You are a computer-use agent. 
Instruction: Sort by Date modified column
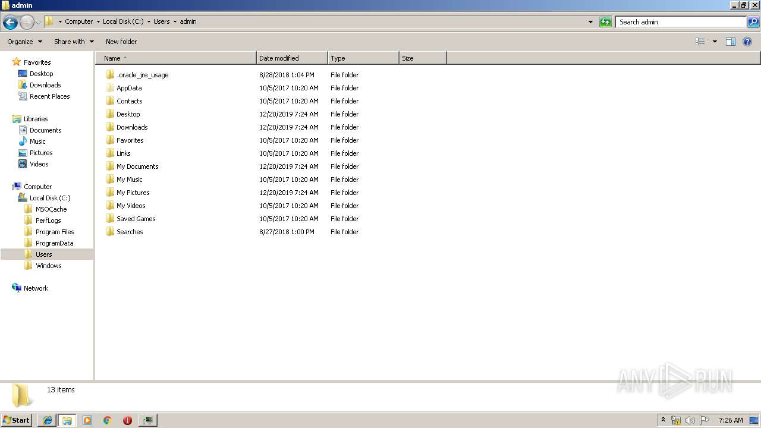coord(292,58)
